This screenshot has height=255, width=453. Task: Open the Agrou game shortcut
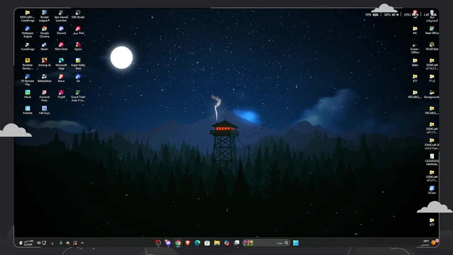point(78,46)
